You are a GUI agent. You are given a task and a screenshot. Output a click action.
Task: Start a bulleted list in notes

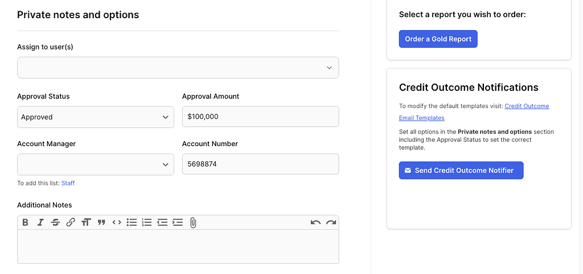(132, 222)
